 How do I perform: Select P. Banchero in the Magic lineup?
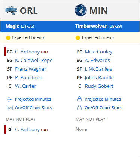[29, 78]
